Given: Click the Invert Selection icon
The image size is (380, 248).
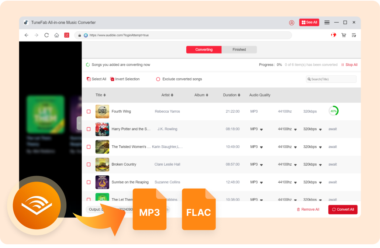Looking at the screenshot, I should pos(112,79).
